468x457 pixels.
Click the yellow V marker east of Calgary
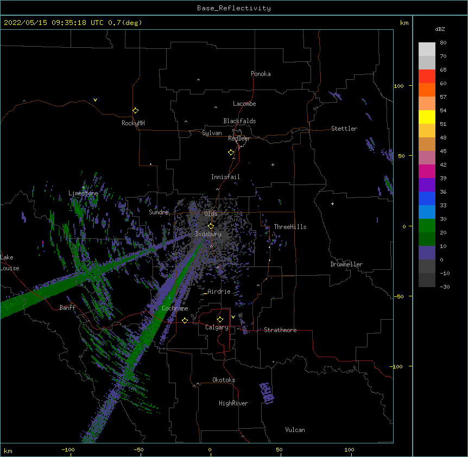(233, 317)
